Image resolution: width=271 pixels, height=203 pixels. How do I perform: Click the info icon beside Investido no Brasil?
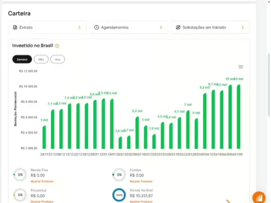point(57,46)
